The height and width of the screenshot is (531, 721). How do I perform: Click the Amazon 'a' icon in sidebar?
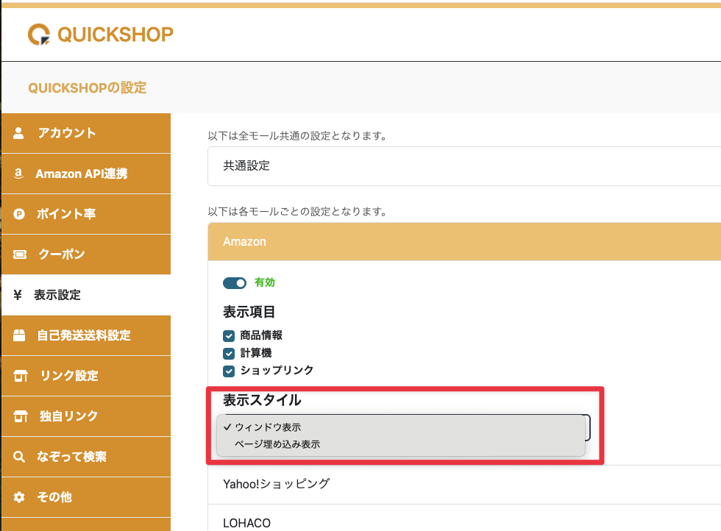[x=18, y=174]
